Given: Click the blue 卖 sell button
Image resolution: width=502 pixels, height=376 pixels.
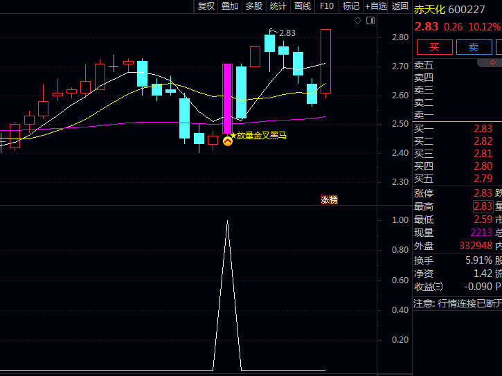Looking at the screenshot, I should [x=474, y=47].
